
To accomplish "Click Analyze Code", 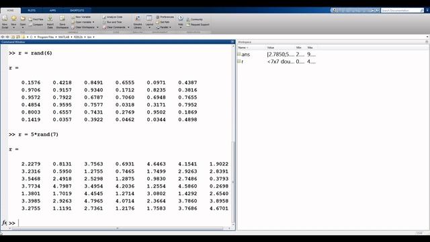I will (x=112, y=17).
